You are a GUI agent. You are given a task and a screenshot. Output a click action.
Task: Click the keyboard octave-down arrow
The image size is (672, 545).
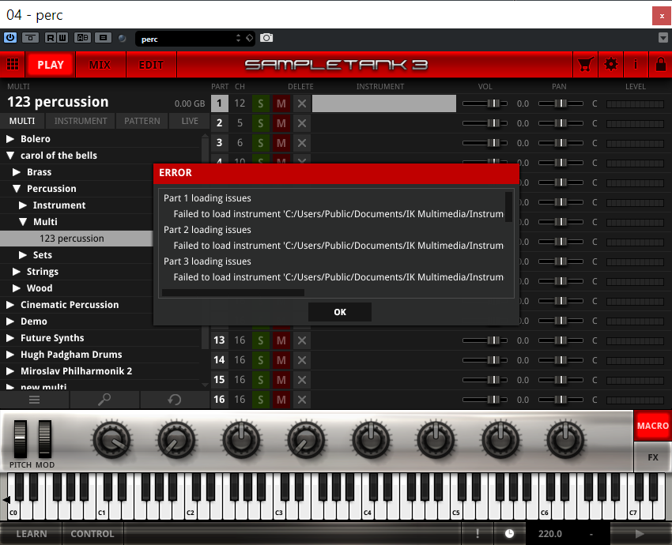point(6,499)
